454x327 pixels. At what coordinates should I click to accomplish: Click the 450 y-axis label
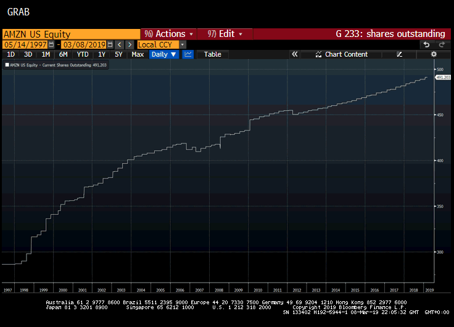440,115
